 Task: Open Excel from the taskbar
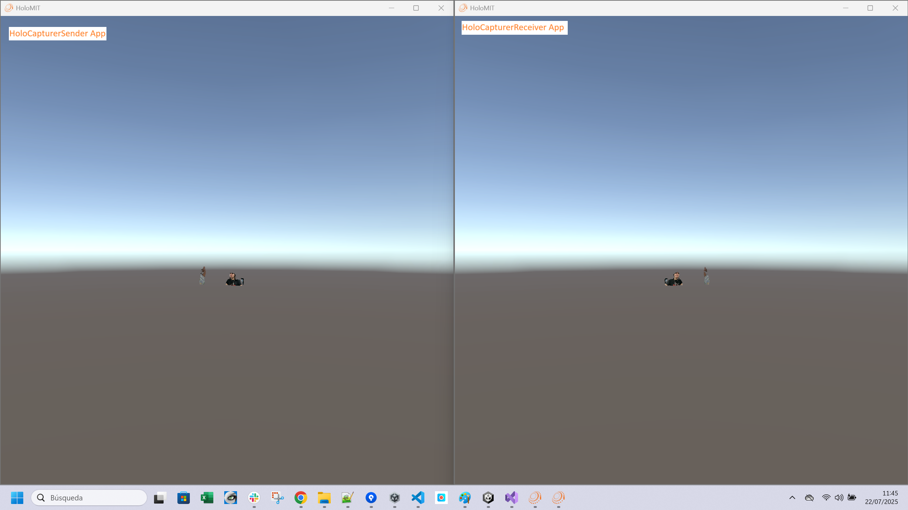pyautogui.click(x=207, y=498)
